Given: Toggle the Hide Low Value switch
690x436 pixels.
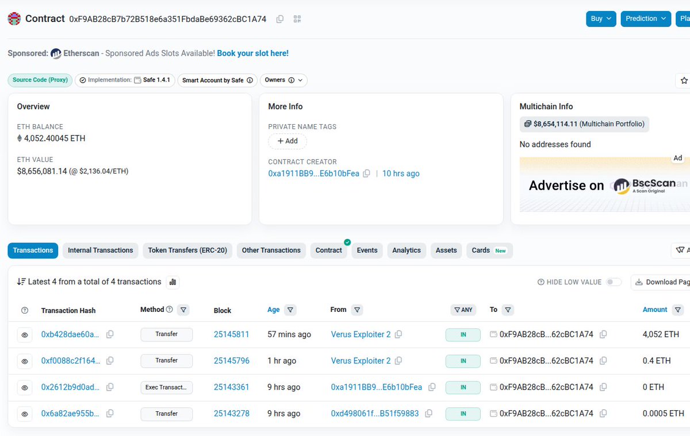Looking at the screenshot, I should pyautogui.click(x=614, y=282).
